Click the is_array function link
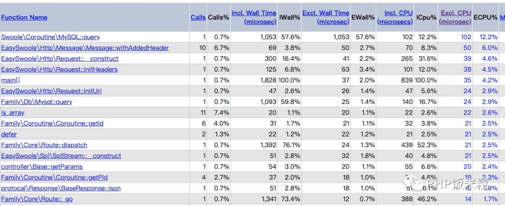Screen dimensions: 505x206 click(x=13, y=112)
